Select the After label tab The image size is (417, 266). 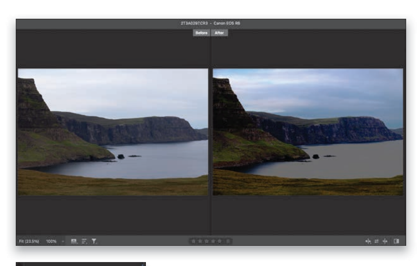[219, 33]
